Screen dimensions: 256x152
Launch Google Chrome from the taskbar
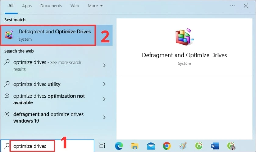(167, 146)
